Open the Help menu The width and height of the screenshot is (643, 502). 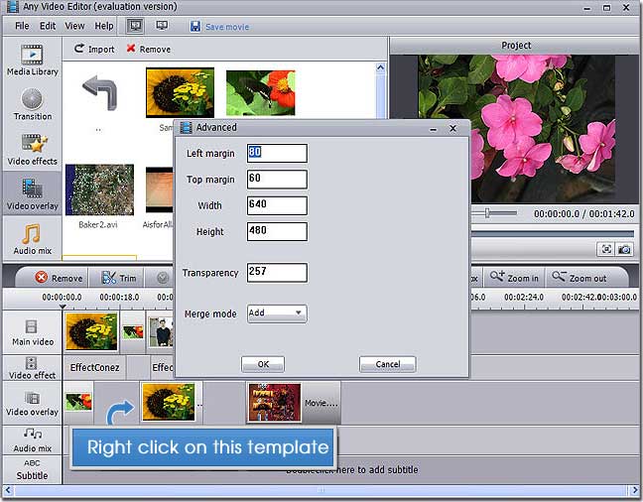tap(103, 26)
